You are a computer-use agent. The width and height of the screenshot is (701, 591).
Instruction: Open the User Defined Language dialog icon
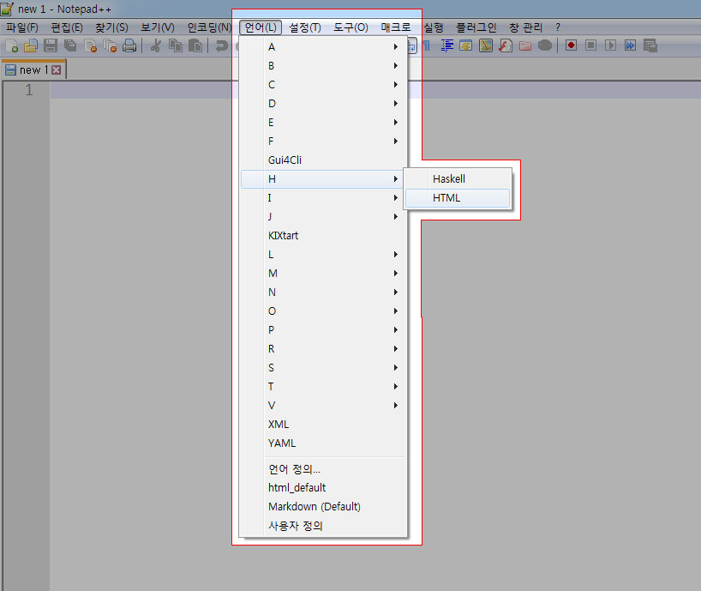[466, 45]
